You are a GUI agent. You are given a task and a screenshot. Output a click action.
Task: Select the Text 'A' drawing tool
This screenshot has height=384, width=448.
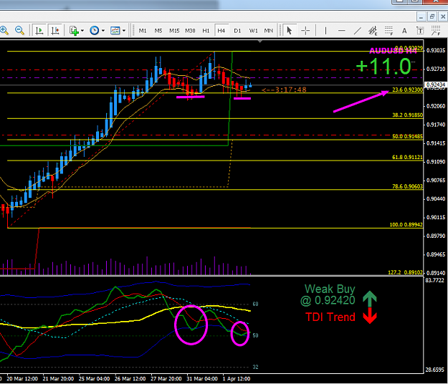pos(404,31)
